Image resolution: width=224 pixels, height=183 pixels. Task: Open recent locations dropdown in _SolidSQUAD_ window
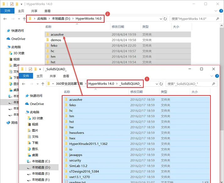click(x=38, y=84)
